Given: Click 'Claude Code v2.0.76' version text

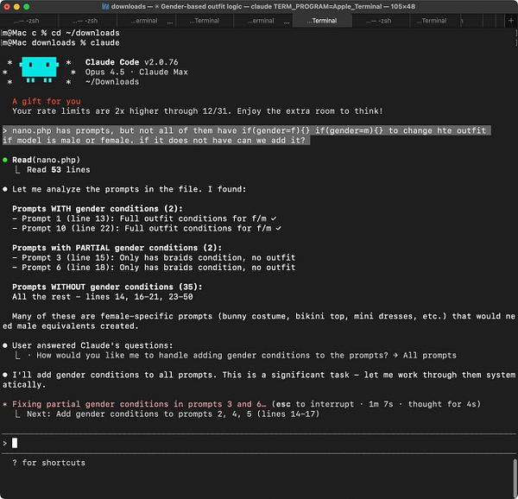Looking at the screenshot, I should tap(131, 62).
